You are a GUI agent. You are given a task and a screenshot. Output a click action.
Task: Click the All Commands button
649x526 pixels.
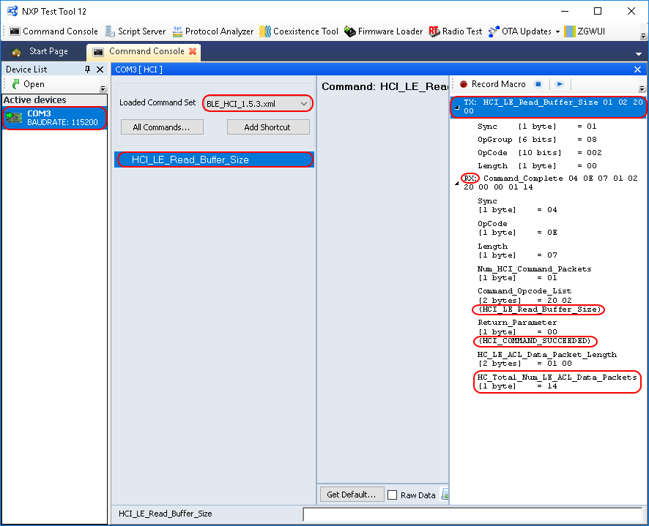tap(161, 127)
